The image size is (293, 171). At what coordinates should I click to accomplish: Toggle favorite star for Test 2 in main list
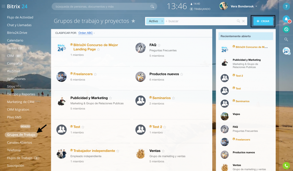(x=165, y=127)
